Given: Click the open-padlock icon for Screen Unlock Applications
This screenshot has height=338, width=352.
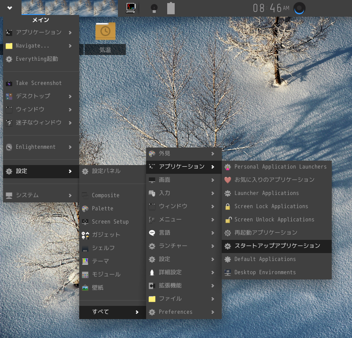Looking at the screenshot, I should [228, 220].
